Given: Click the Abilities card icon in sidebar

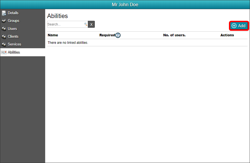Looking at the screenshot, I should click(4, 52).
